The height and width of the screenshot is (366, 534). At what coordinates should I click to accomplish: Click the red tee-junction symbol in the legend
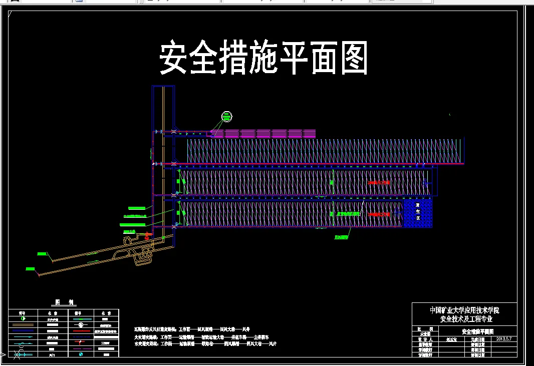click(x=80, y=342)
